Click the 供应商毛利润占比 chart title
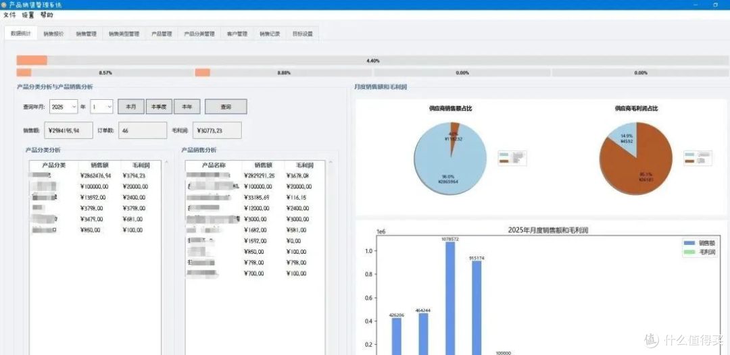Image resolution: width=730 pixels, height=355 pixels. pos(637,108)
